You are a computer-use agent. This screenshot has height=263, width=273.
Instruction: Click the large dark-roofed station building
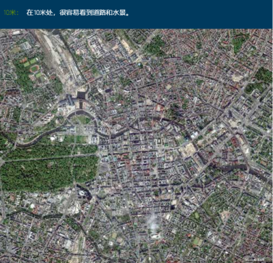coord(68,101)
